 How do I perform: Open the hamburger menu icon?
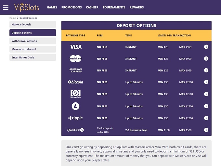click(6, 7)
